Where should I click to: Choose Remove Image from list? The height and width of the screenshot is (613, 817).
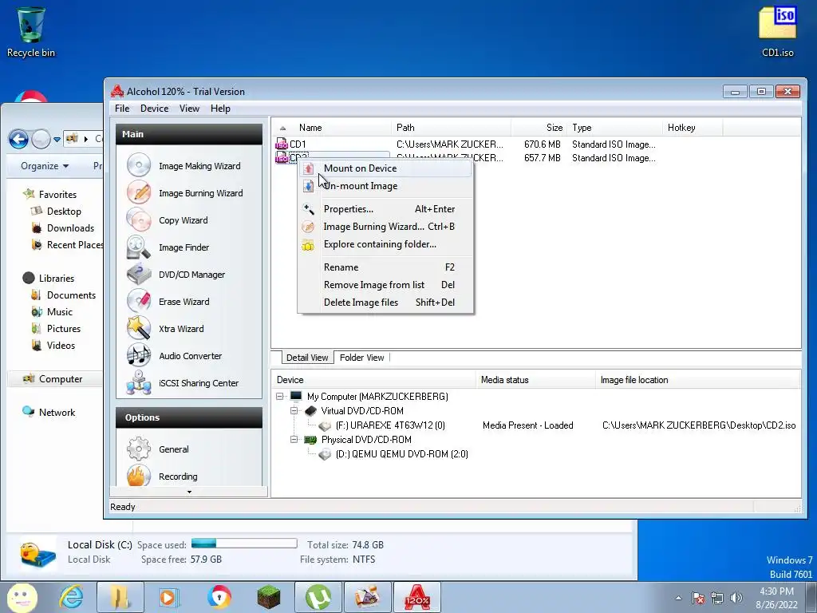click(385, 285)
